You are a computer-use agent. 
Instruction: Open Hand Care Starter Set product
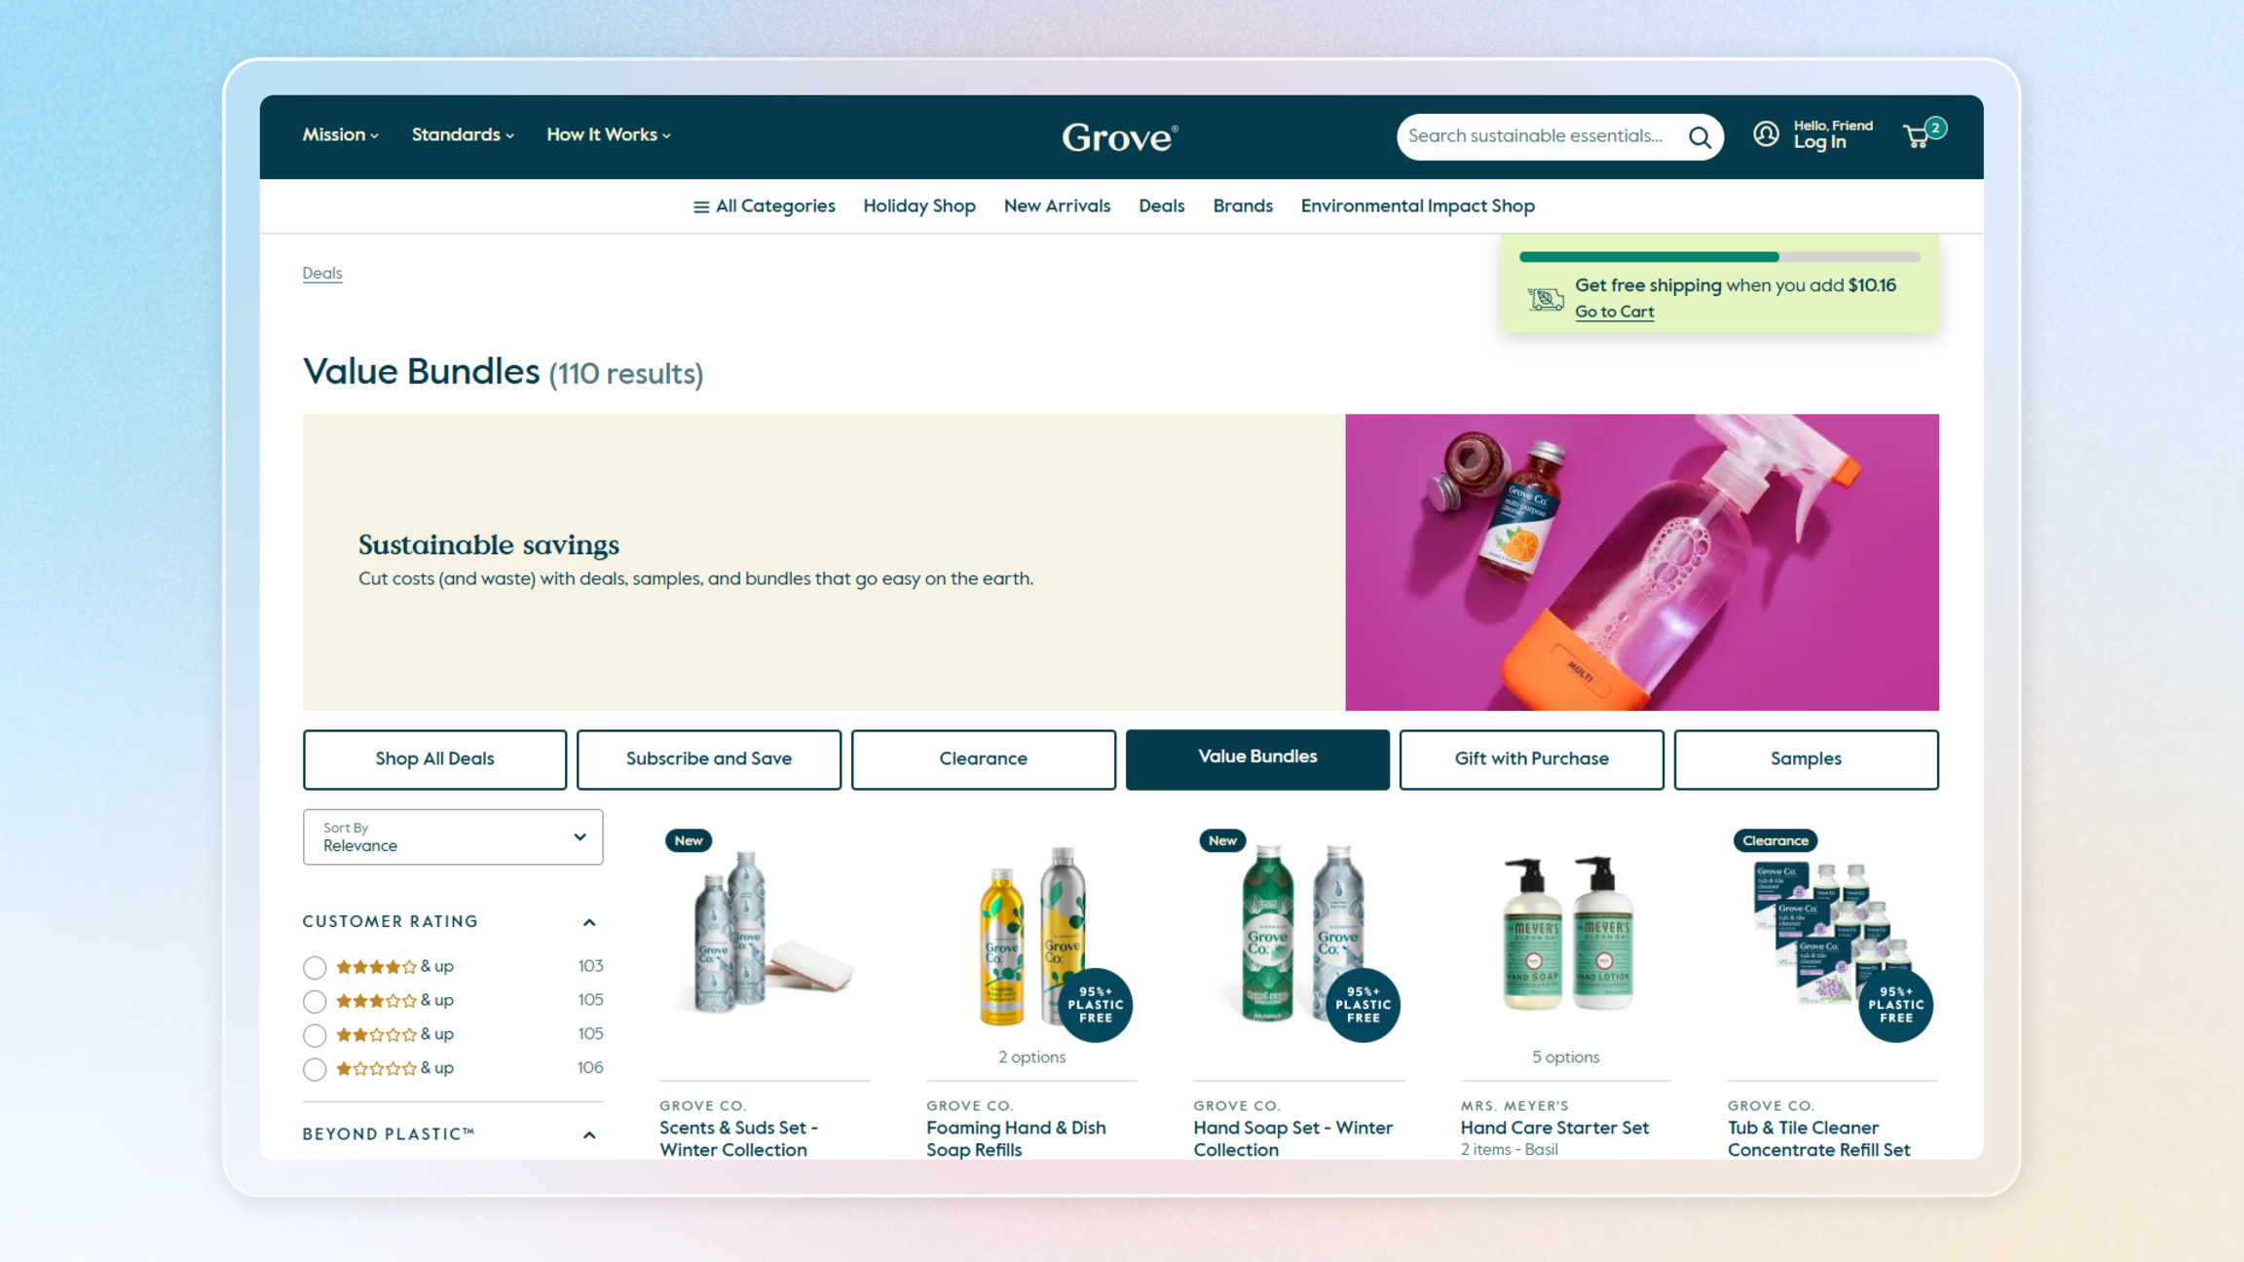(x=1554, y=1128)
